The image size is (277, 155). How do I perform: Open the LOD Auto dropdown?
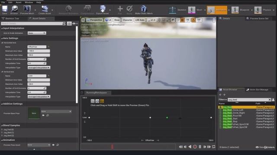pyautogui.click(x=140, y=20)
